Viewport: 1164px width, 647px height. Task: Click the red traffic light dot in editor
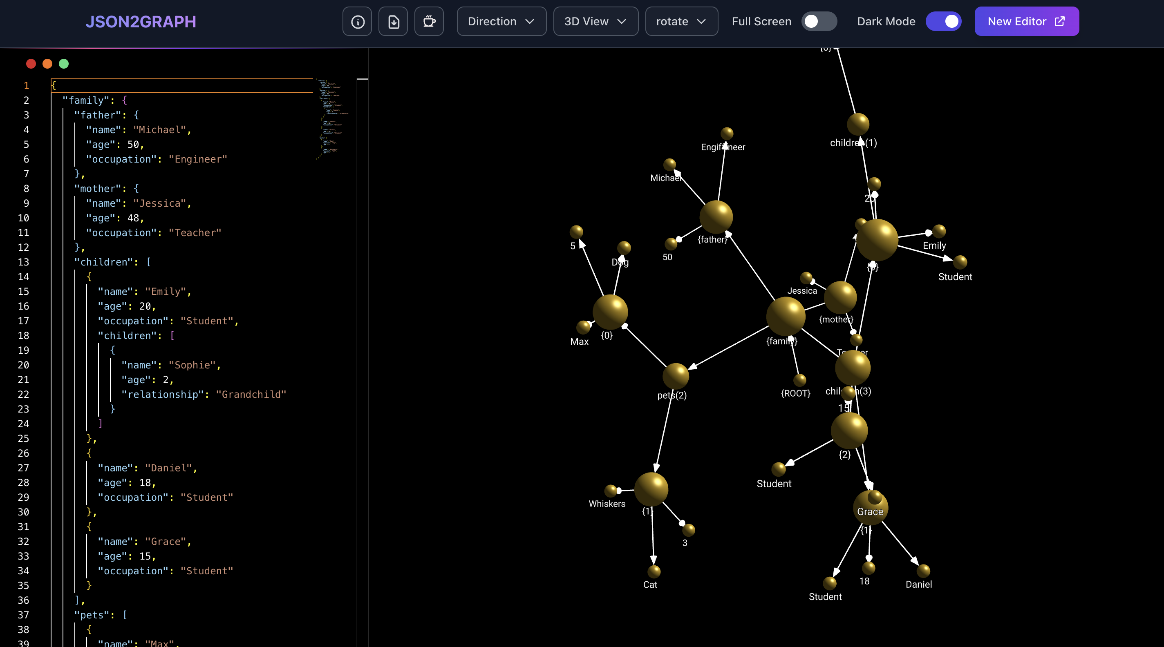point(31,64)
